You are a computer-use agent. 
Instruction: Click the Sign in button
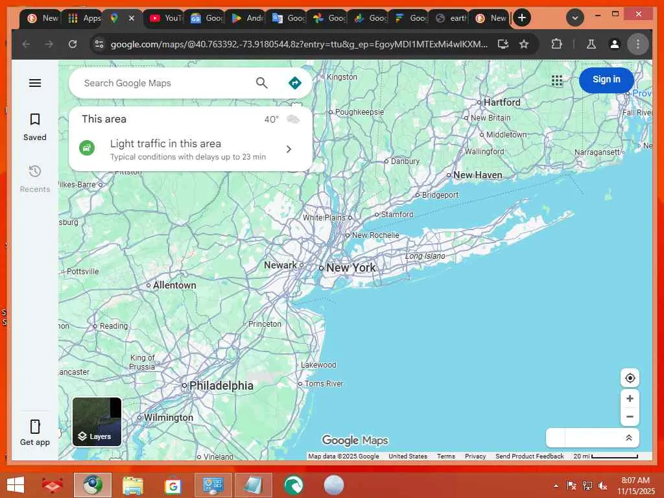pos(606,80)
